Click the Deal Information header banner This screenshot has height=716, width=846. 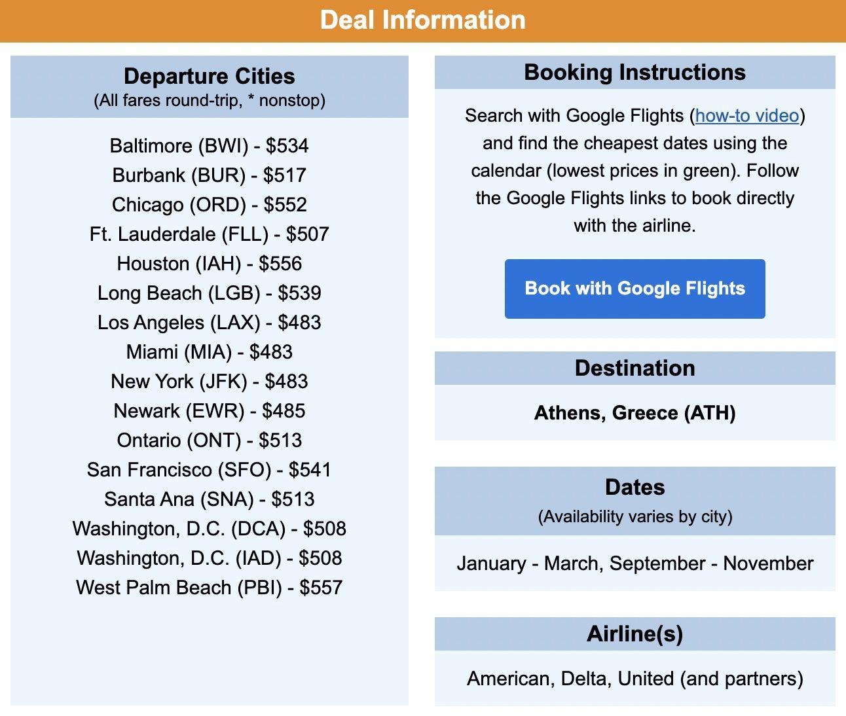point(423,20)
